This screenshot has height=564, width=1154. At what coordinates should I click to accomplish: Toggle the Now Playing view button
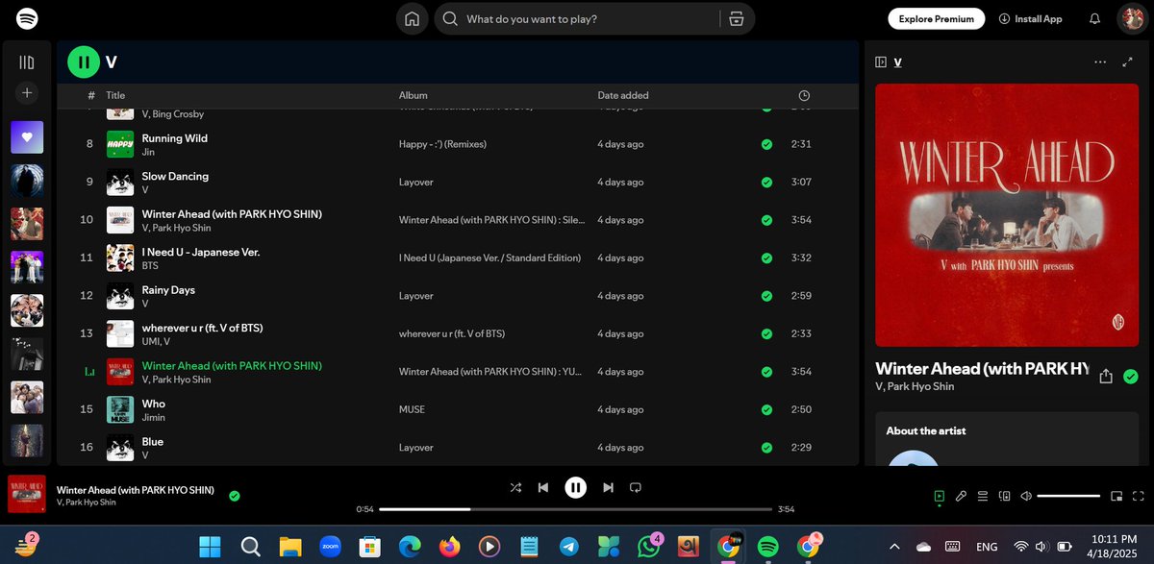[939, 496]
